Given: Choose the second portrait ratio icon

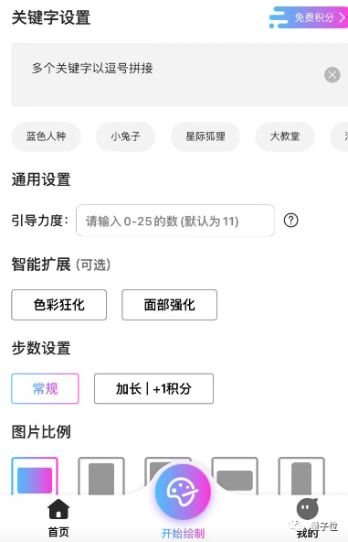Looking at the screenshot, I should point(101,477).
